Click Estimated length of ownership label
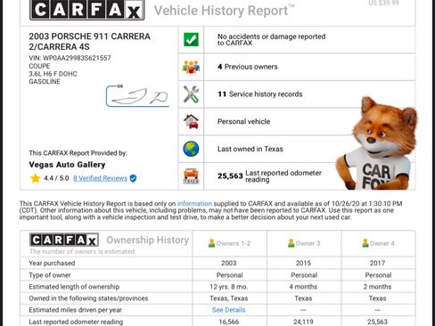The height and width of the screenshot is (326, 435). coord(74,287)
